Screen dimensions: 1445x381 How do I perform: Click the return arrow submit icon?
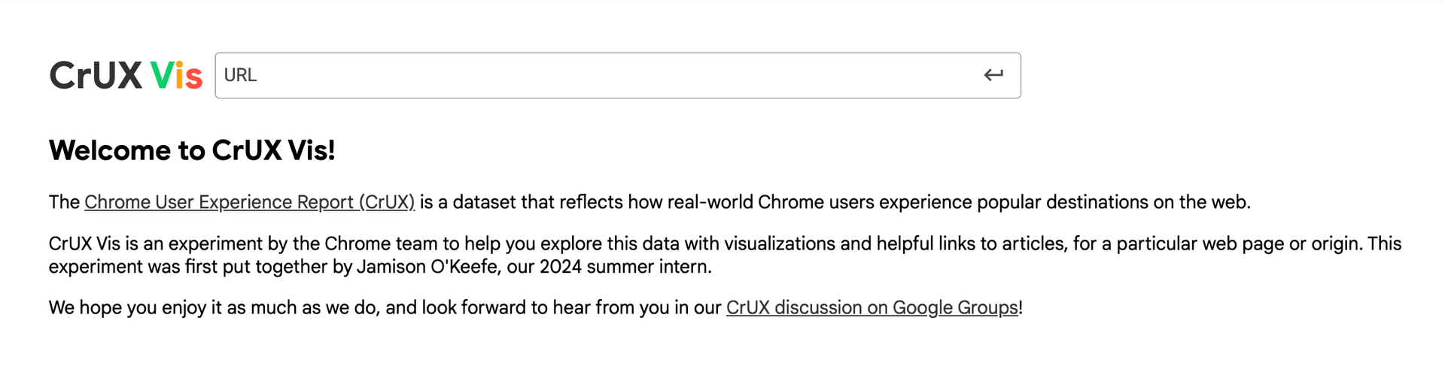click(x=993, y=75)
